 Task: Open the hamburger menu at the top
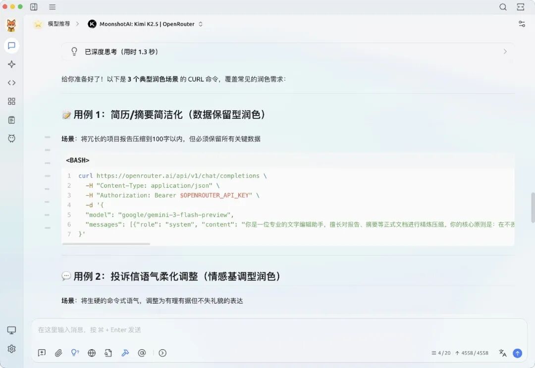pos(53,7)
